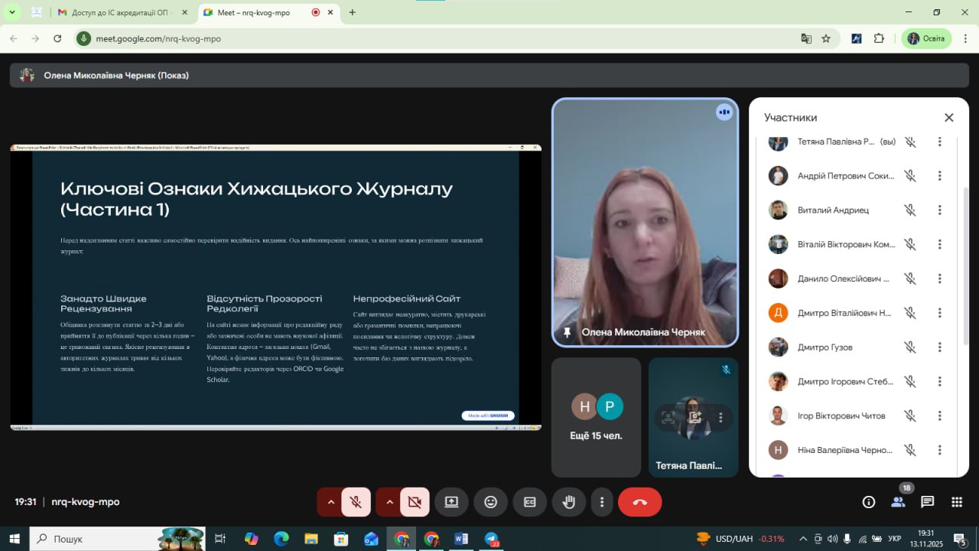Click the "Ещё 15 чел." tile
Screen dimensions: 979x551
pyautogui.click(x=596, y=417)
